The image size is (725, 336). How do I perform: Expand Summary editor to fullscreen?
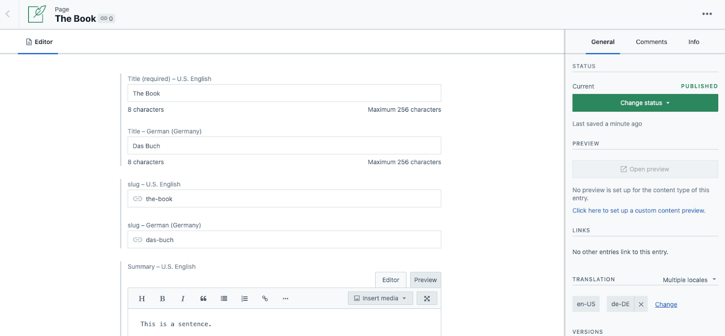(x=427, y=298)
